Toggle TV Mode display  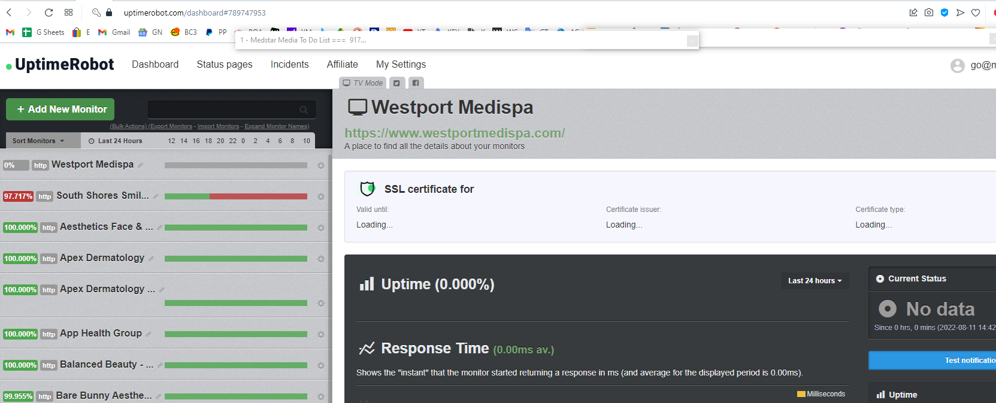[363, 83]
